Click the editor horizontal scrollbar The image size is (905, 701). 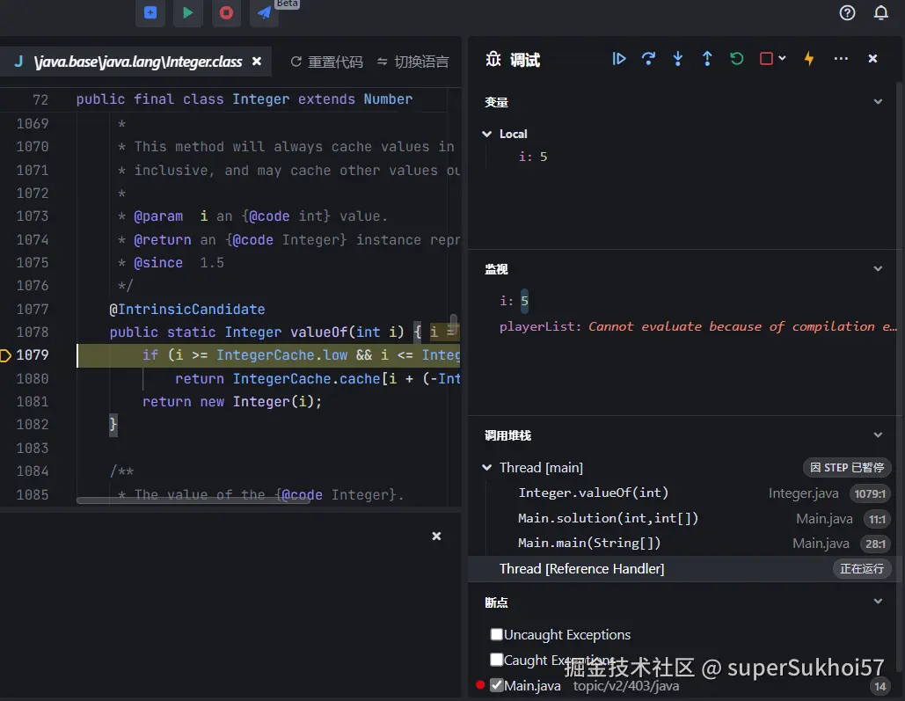coord(193,500)
